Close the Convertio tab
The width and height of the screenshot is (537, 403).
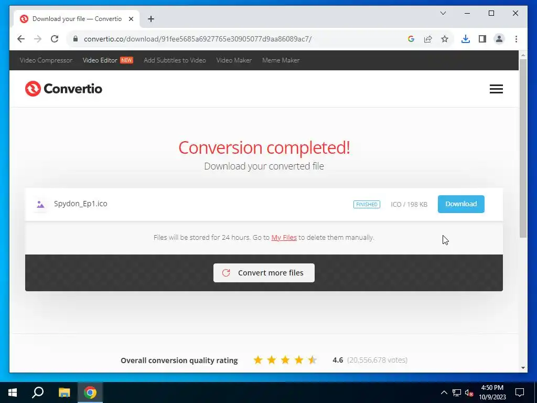[x=131, y=19]
